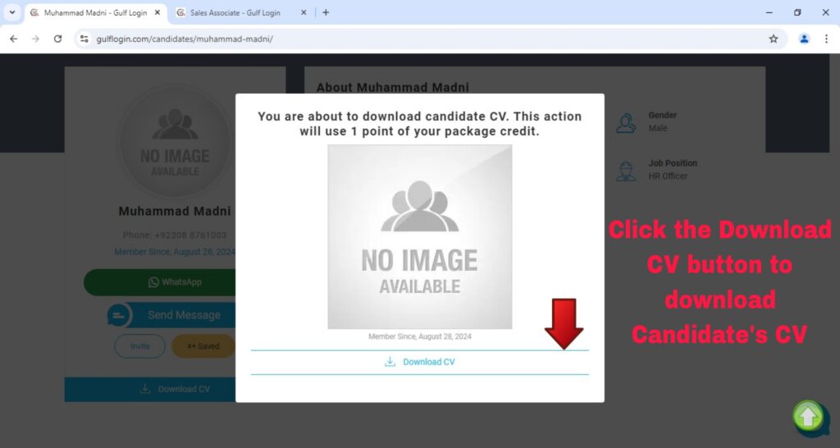
Task: Click the yellow Saved button
Action: (203, 346)
